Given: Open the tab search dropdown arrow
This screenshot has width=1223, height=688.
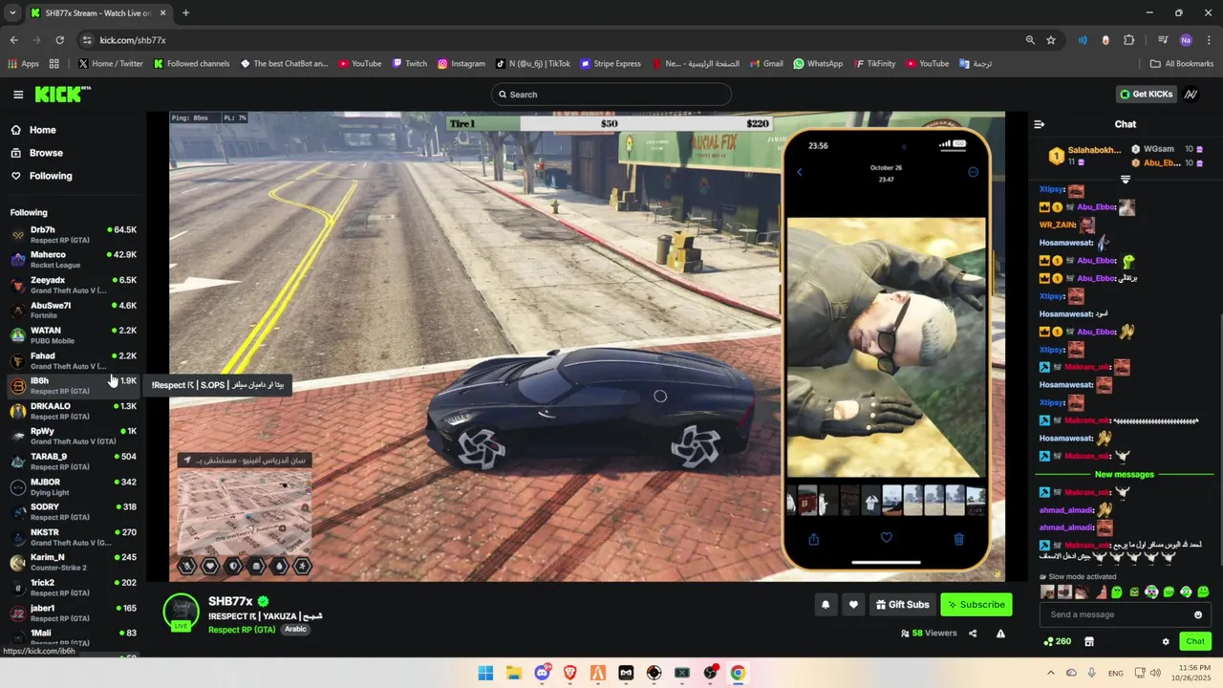Looking at the screenshot, I should pyautogui.click(x=11, y=12).
